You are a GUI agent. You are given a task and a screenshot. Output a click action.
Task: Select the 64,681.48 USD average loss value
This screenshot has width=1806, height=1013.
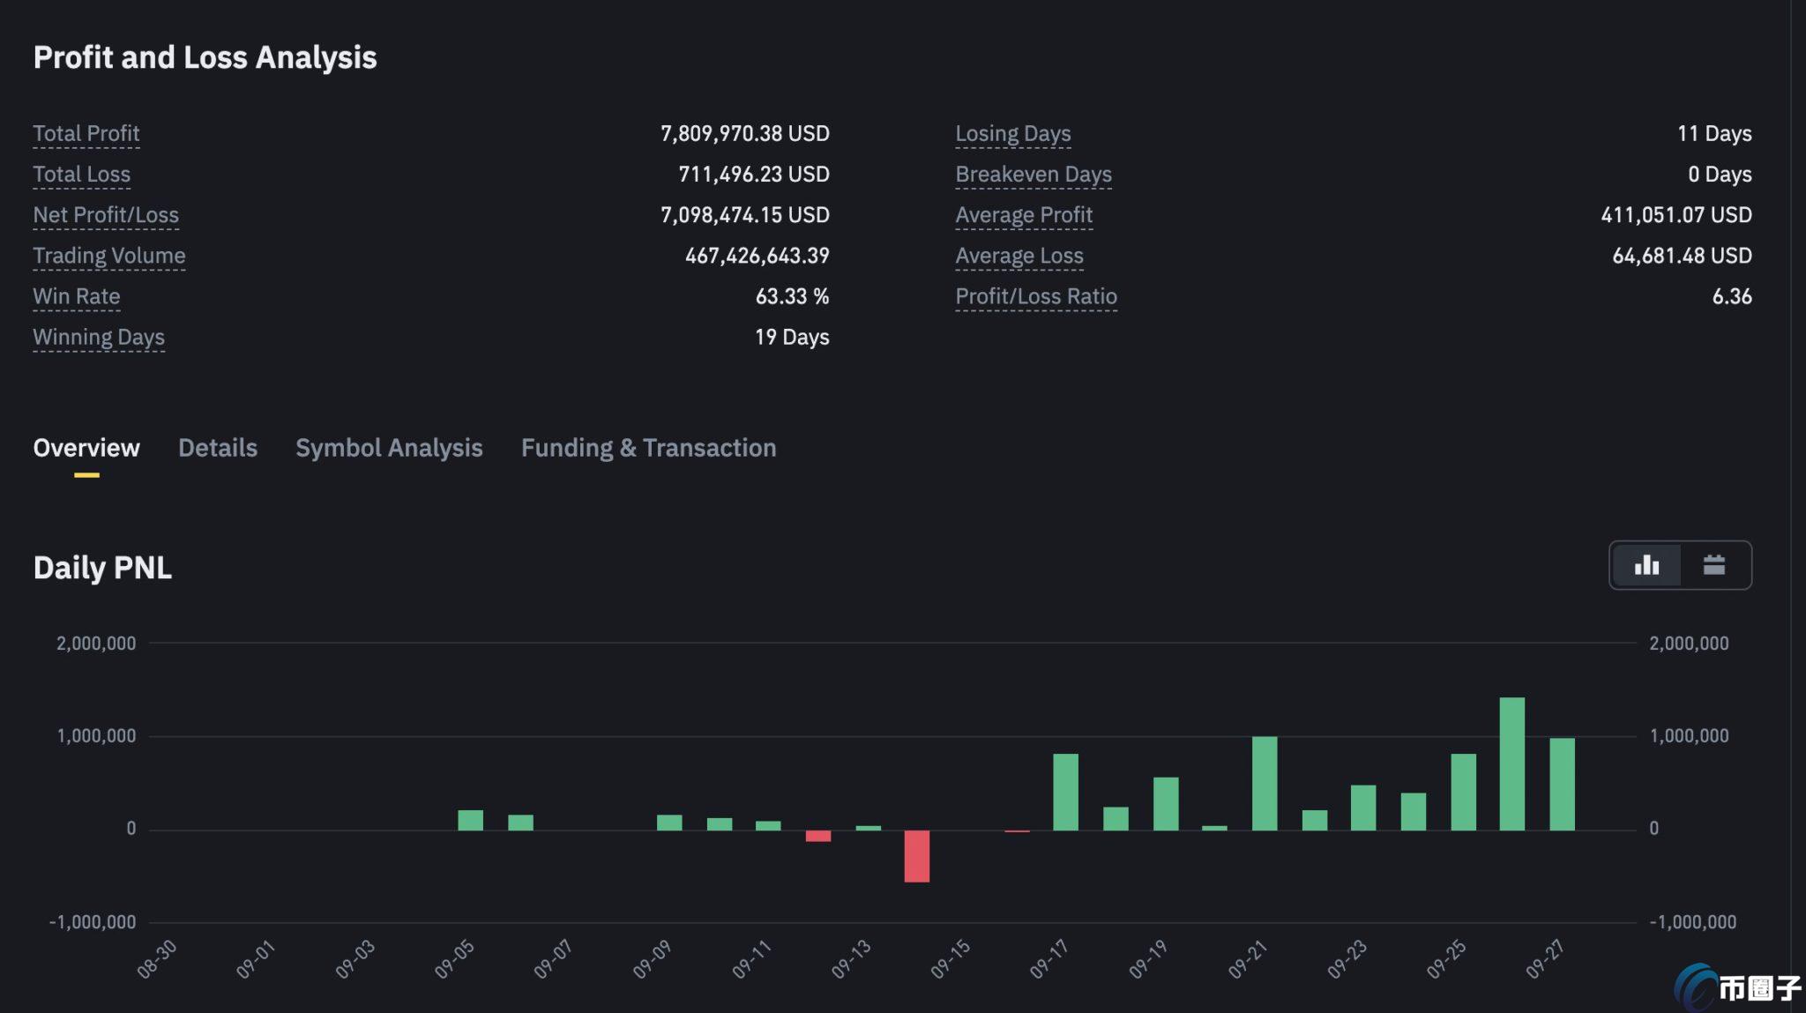tap(1682, 256)
